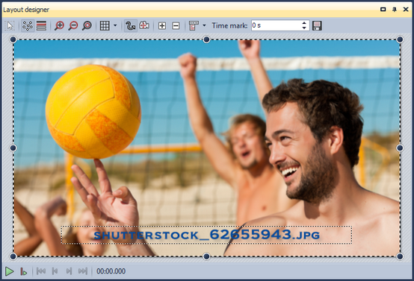Reset zoom with the circle magnifier
414x281 pixels.
tap(87, 25)
